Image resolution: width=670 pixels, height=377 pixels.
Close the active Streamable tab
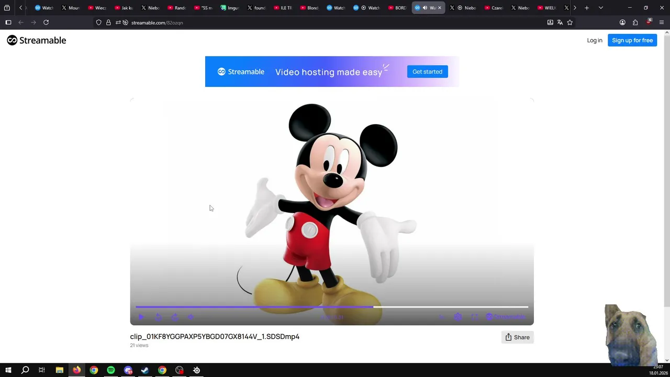tap(440, 8)
